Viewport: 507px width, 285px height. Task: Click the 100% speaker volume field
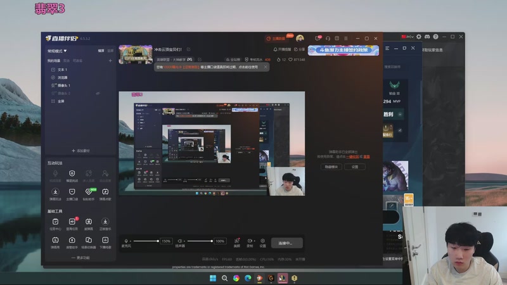(220, 241)
